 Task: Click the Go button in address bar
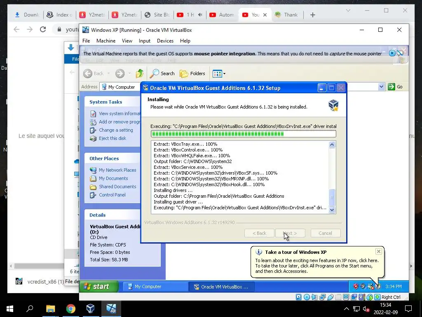click(395, 87)
